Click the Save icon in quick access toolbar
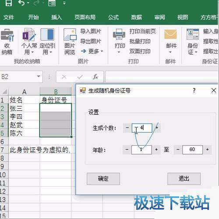The image size is (219, 219). [x=9, y=3]
